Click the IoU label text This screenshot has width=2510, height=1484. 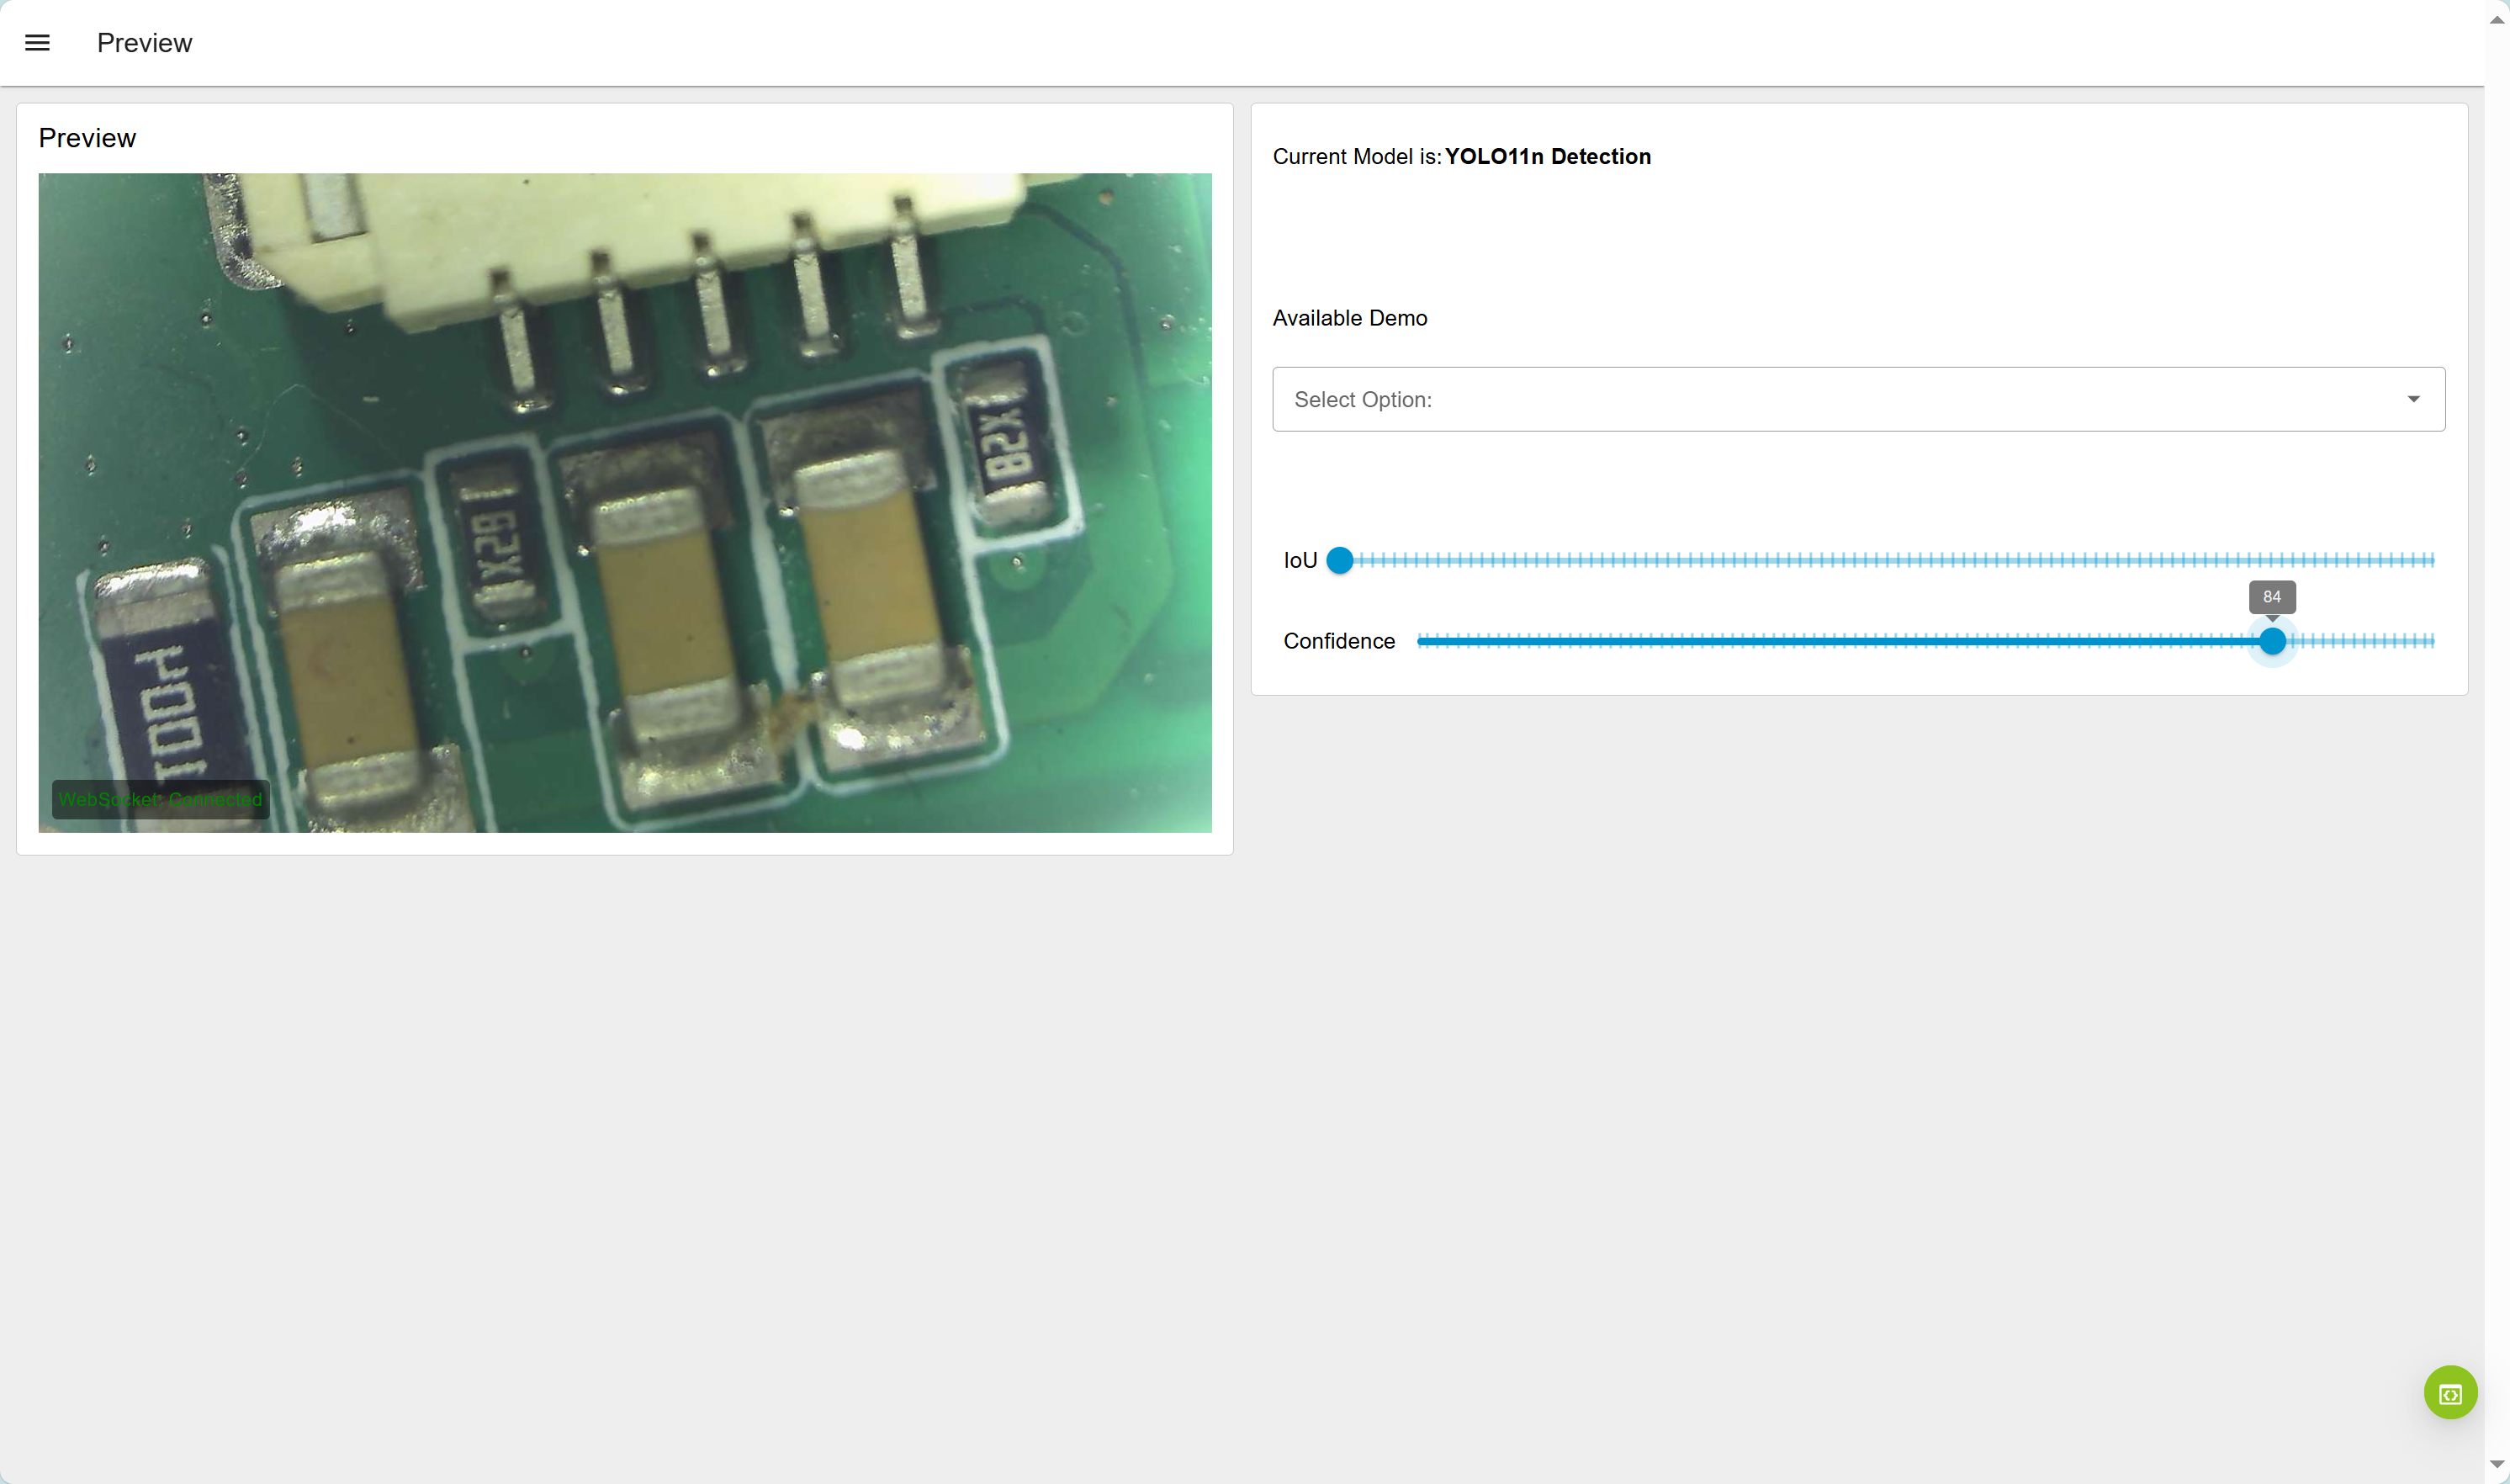[1300, 561]
